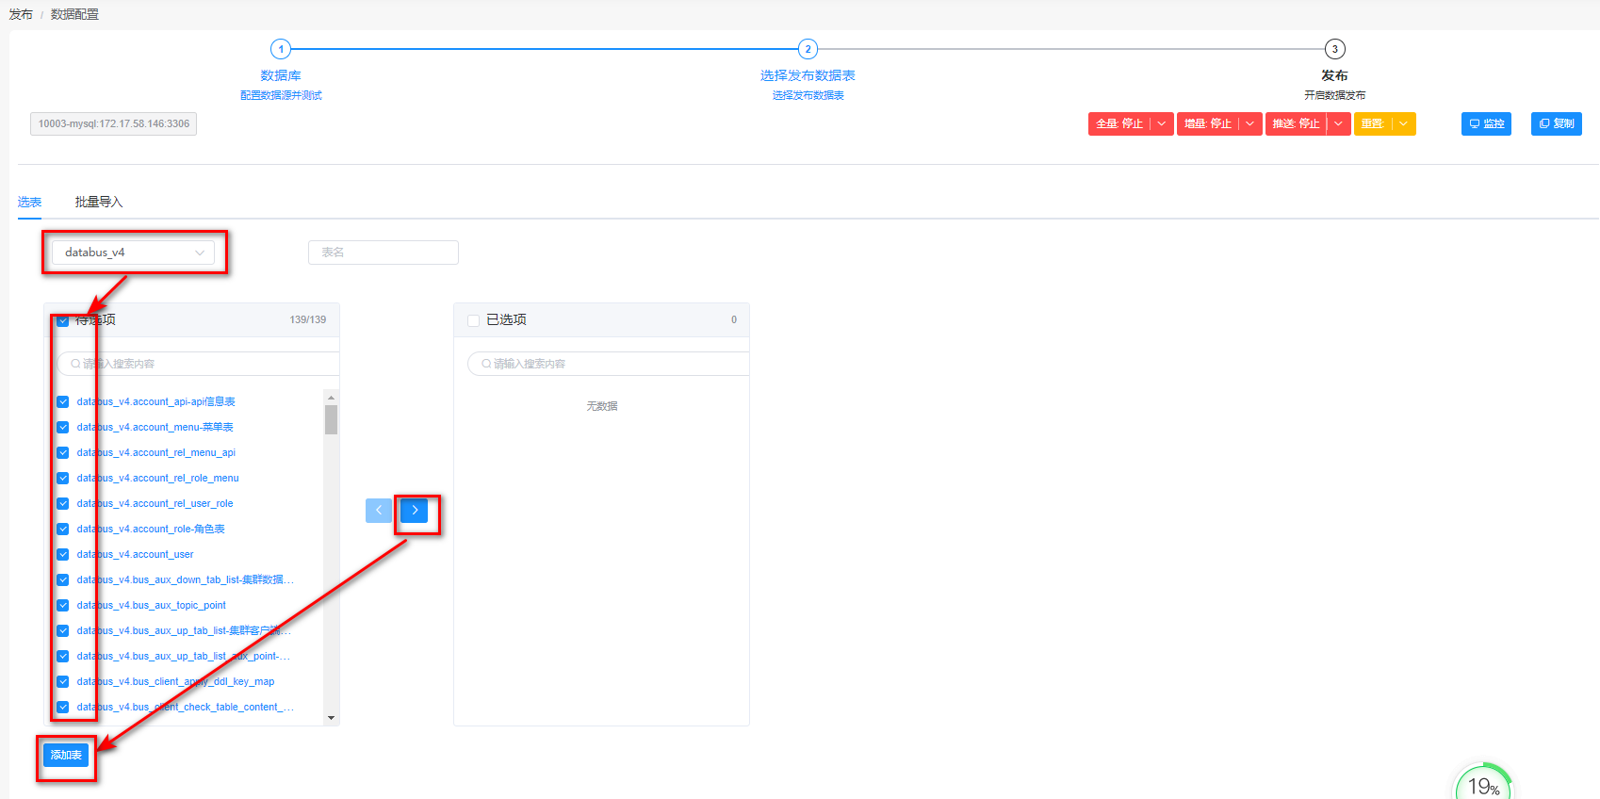Viewport: 1600px width, 799px height.
Task: Click step 1 数据库 circle
Action: [x=281, y=49]
